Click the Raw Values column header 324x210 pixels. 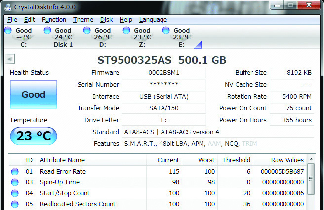click(x=280, y=160)
